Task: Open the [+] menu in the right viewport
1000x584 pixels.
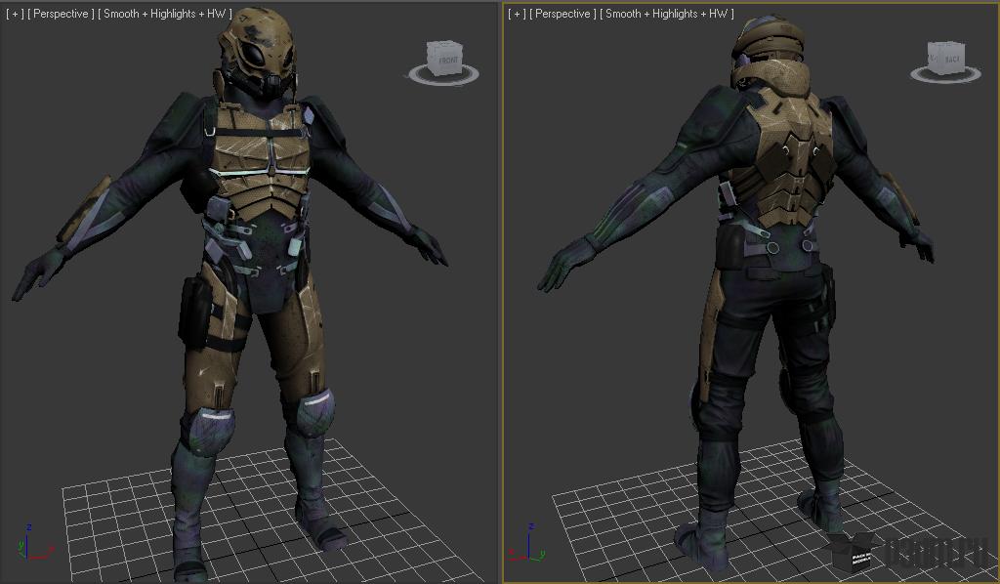Action: 517,14
